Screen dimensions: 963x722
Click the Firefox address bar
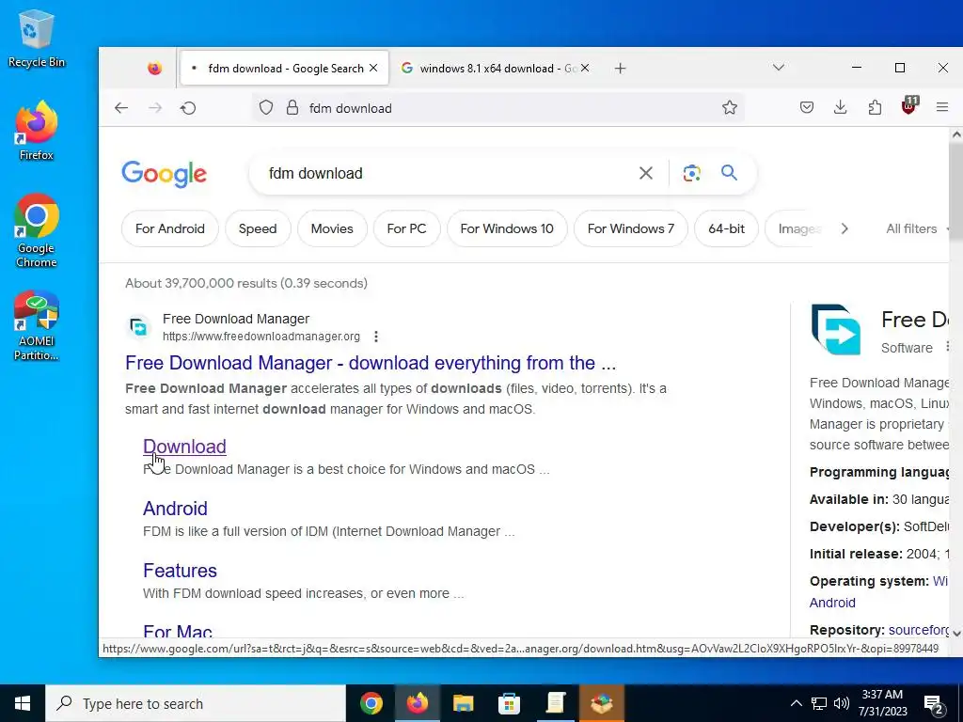(x=498, y=108)
